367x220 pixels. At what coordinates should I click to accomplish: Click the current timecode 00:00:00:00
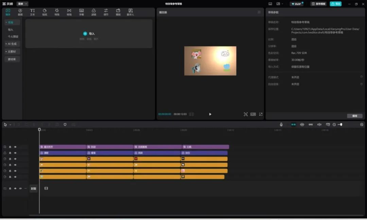(x=164, y=114)
